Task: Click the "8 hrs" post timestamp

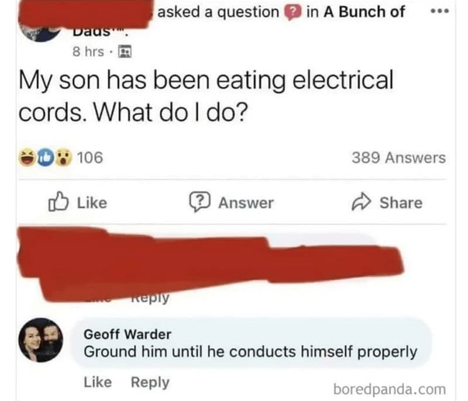Action: click(87, 51)
